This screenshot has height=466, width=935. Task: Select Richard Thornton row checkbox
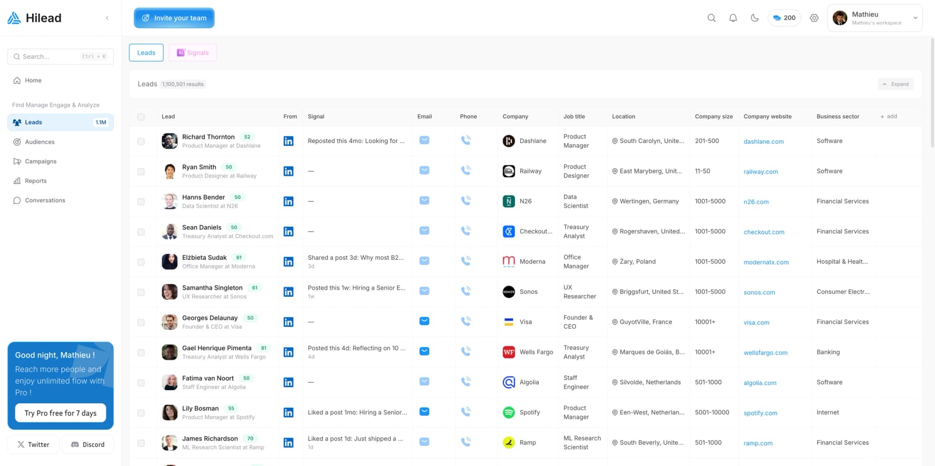(x=141, y=142)
